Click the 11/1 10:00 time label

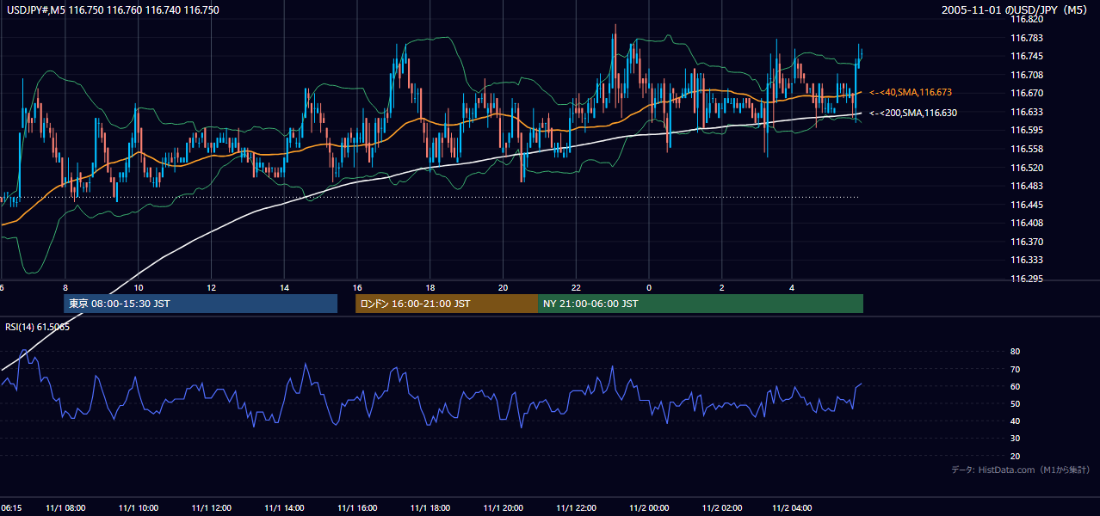(x=139, y=508)
